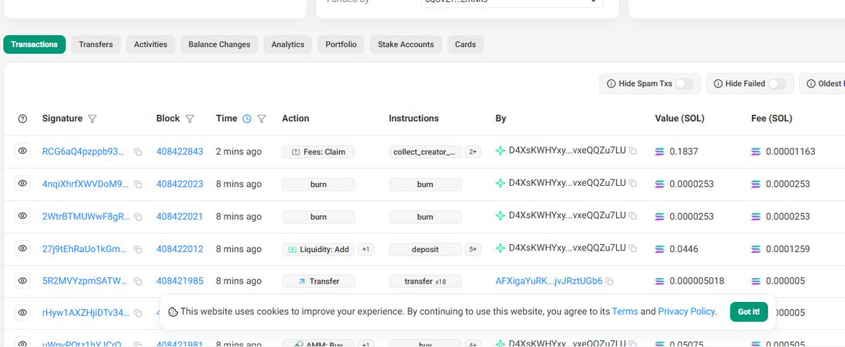The image size is (845, 347).
Task: Open Stake Accounts tab
Action: tap(407, 44)
